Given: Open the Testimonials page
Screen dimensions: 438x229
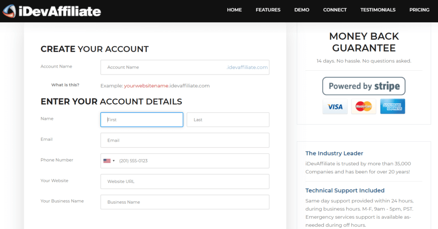Looking at the screenshot, I should [x=378, y=10].
